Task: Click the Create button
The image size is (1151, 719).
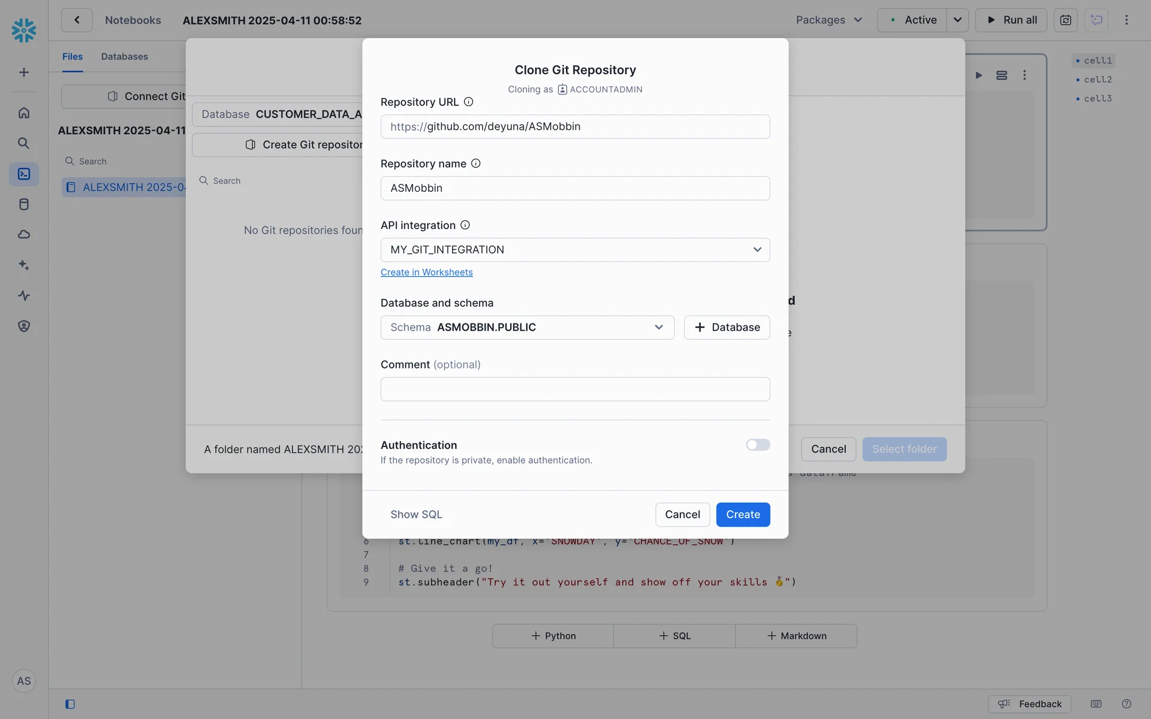Action: pyautogui.click(x=743, y=515)
